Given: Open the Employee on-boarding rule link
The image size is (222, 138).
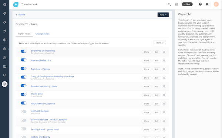Looking at the screenshot, I should 43,51.
